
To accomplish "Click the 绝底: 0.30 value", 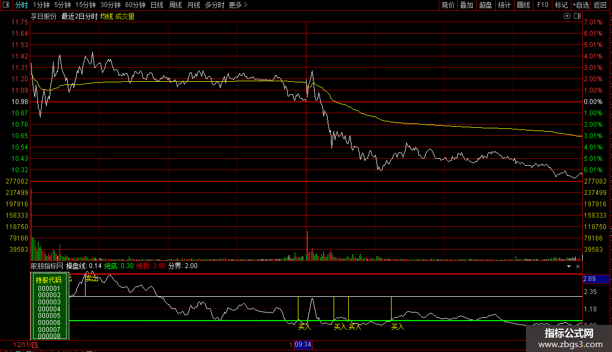I will point(119,266).
